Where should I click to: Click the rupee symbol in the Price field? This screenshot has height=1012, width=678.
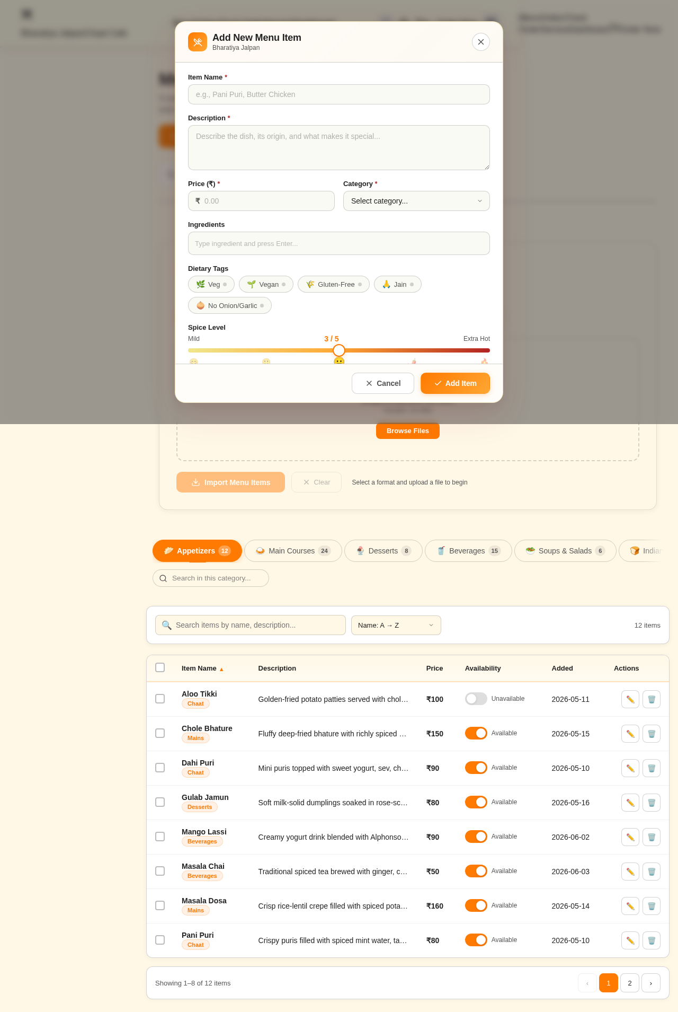pyautogui.click(x=198, y=201)
